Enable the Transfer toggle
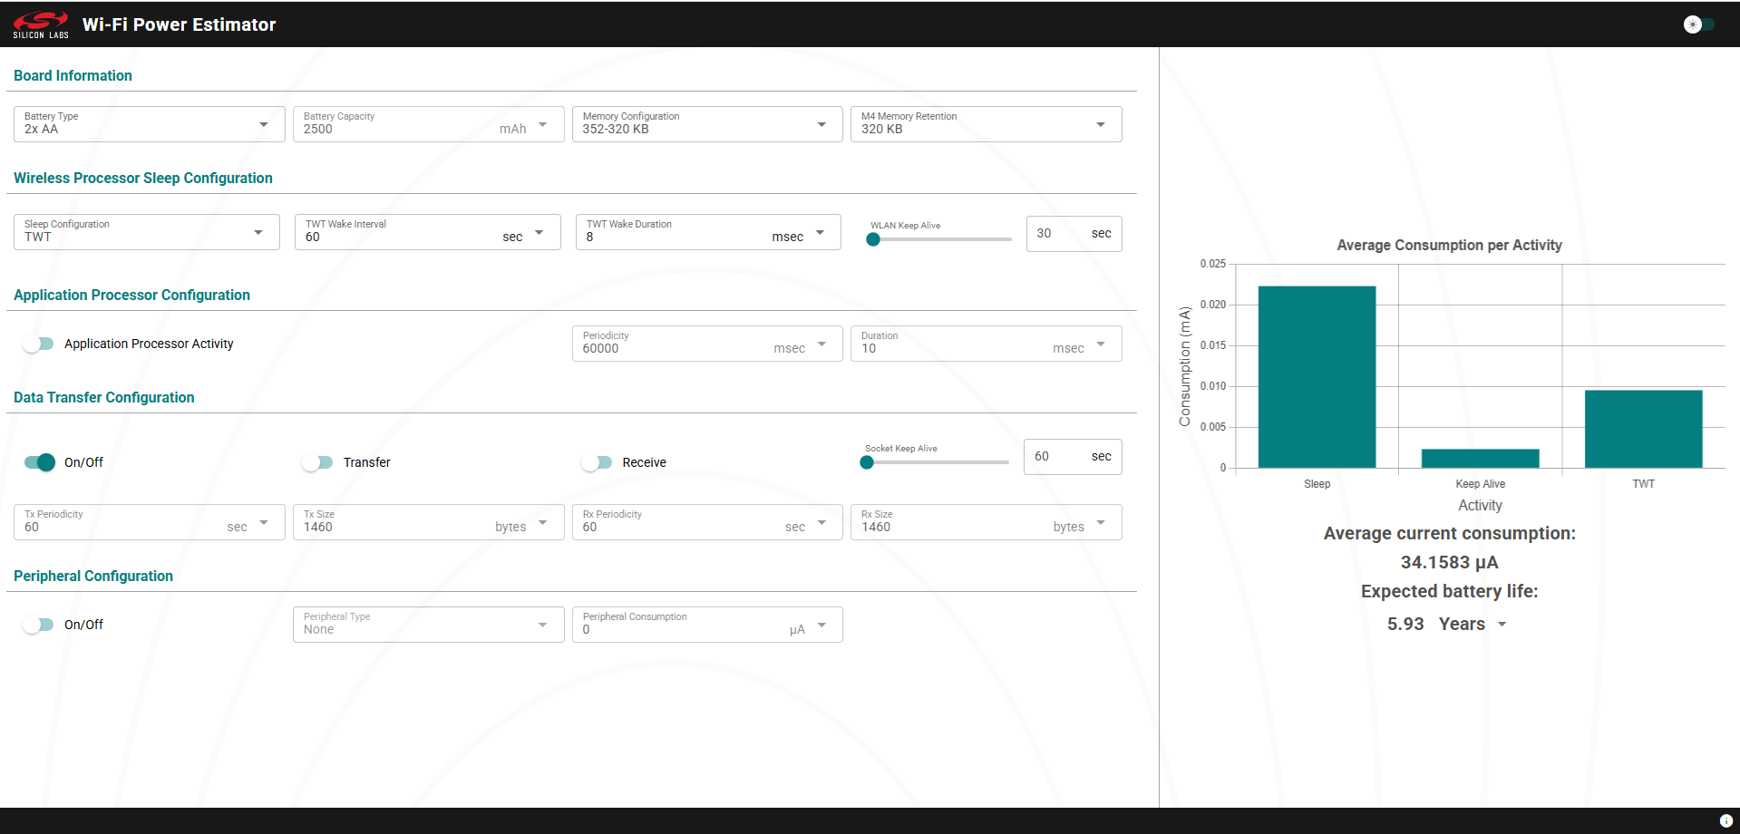Image resolution: width=1740 pixels, height=834 pixels. click(317, 462)
